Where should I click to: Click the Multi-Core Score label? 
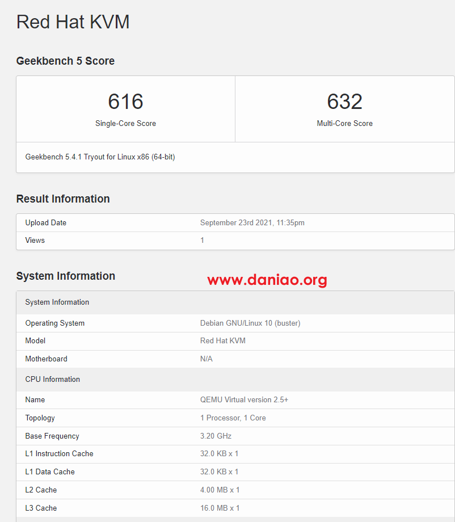click(344, 123)
